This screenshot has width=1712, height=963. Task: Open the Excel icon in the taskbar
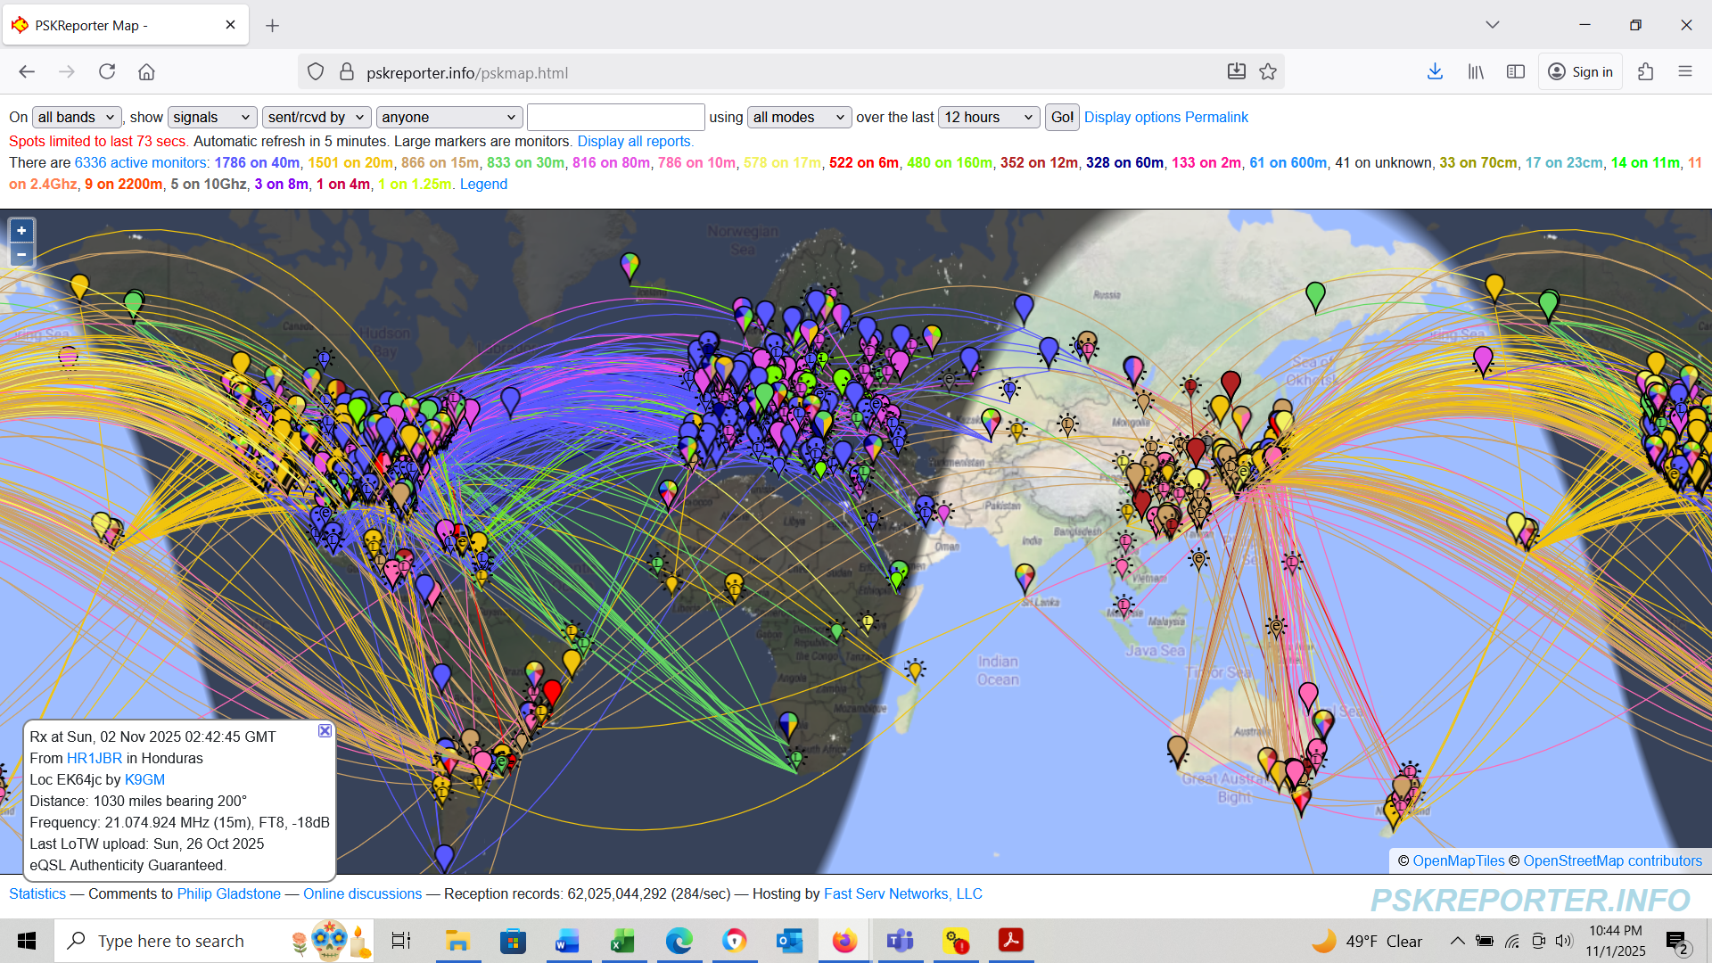pyautogui.click(x=622, y=941)
